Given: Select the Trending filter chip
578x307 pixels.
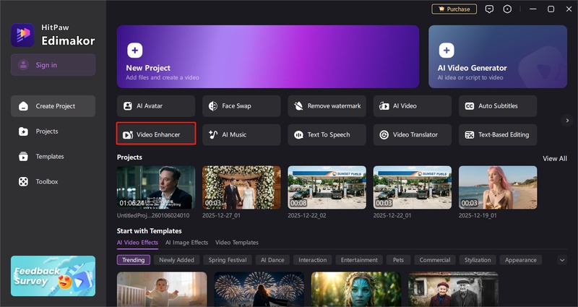Looking at the screenshot, I should pyautogui.click(x=134, y=260).
